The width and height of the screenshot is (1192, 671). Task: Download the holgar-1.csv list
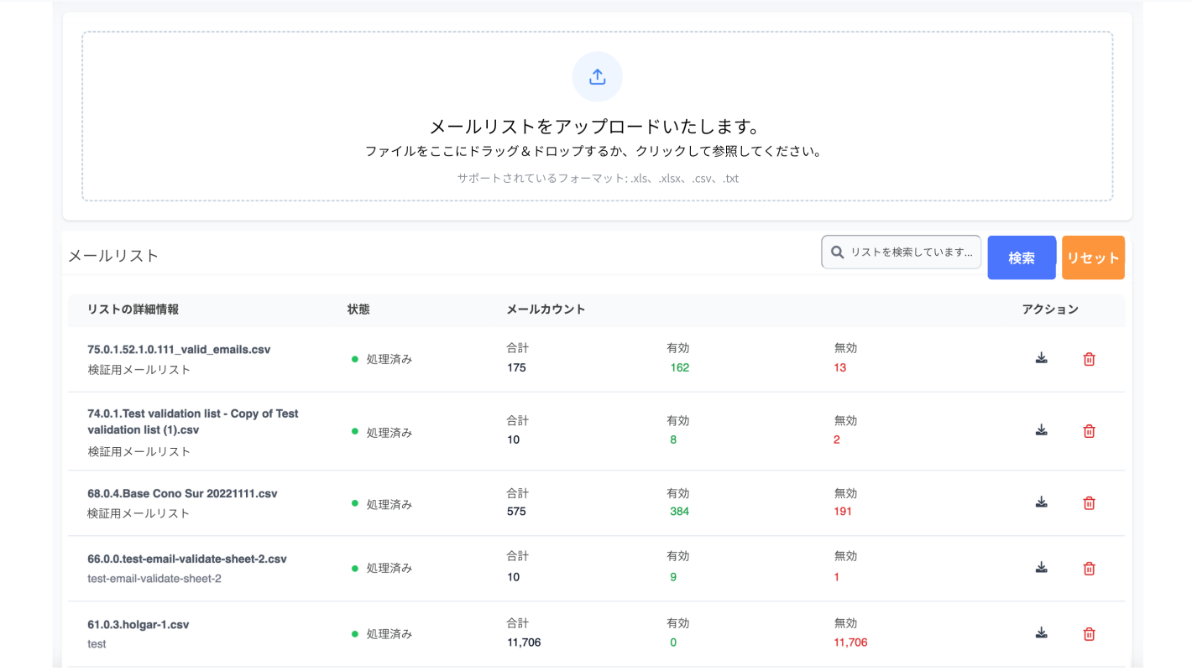pos(1041,633)
